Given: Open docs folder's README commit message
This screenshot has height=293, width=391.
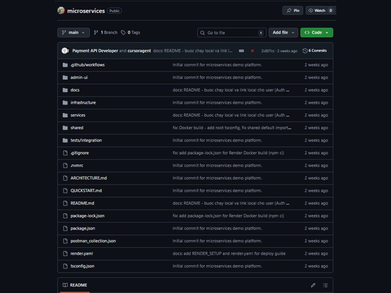Looking at the screenshot, I should [231, 90].
